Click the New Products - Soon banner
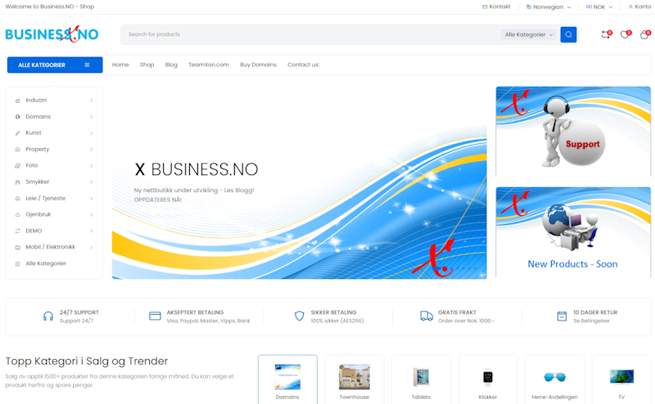The image size is (655, 404). coord(573,232)
